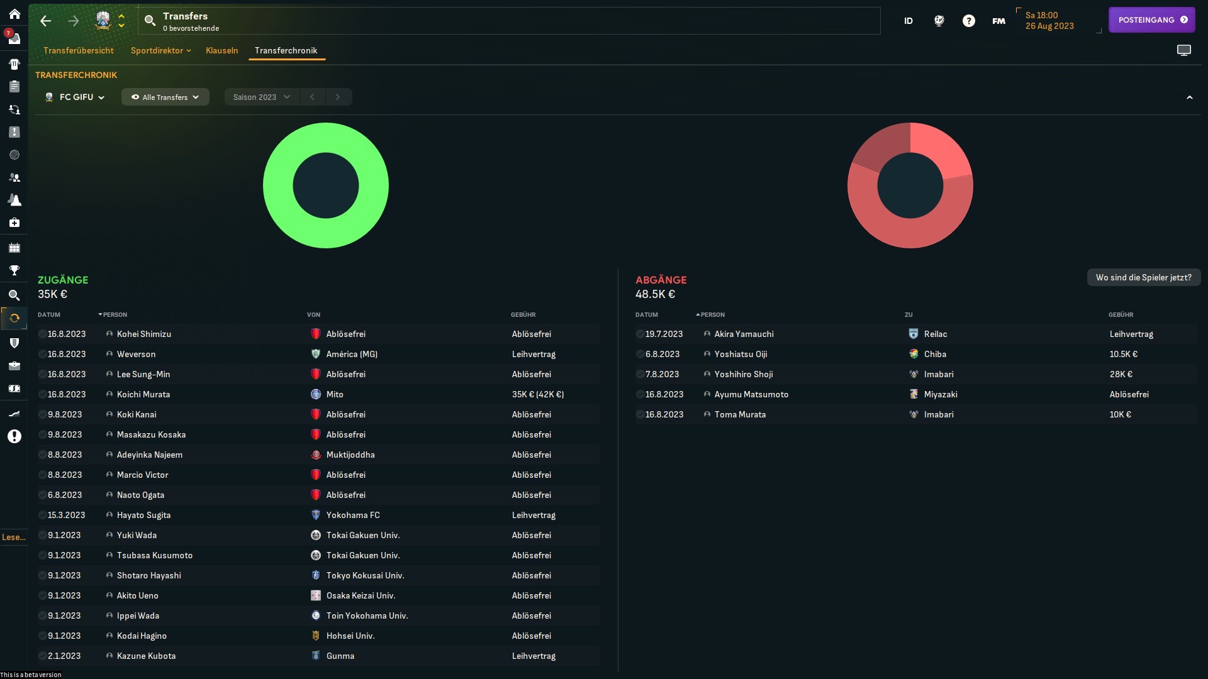
Task: Open the inbox icon with 7 badge
Action: pyautogui.click(x=14, y=38)
